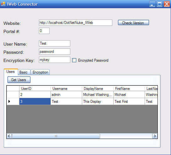Maximize the IWeb Connector window
The image size is (171, 155).
point(159,4)
